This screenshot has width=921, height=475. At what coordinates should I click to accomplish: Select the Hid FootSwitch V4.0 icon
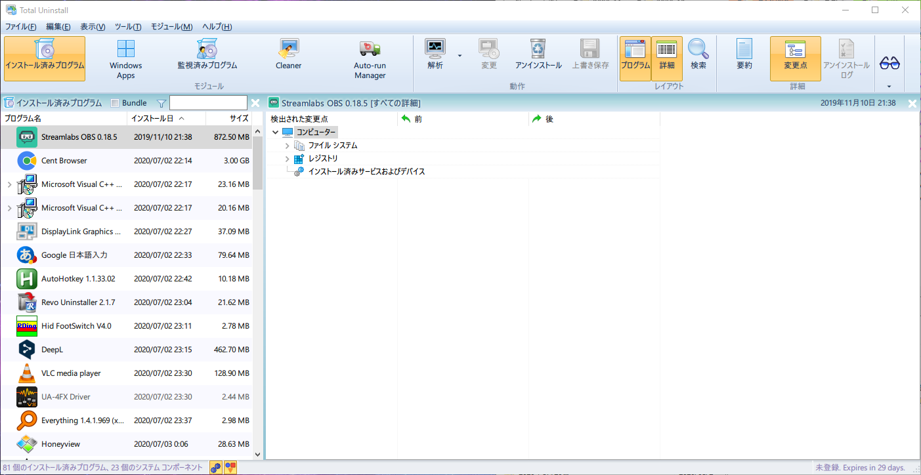[26, 326]
